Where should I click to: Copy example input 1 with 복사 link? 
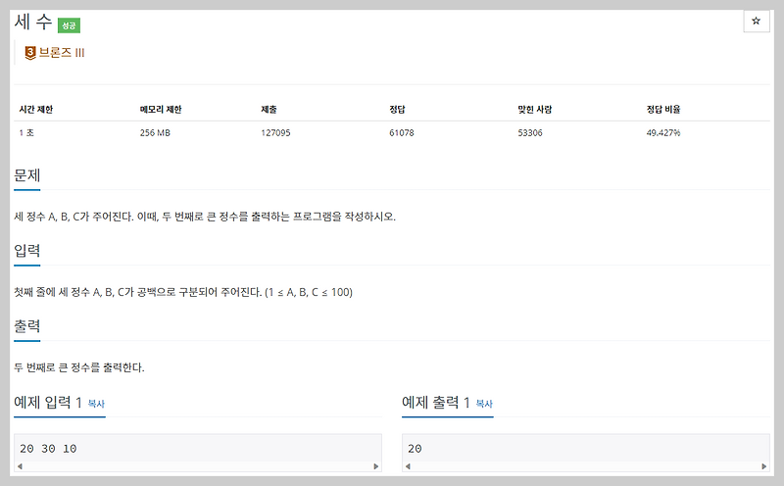(96, 404)
